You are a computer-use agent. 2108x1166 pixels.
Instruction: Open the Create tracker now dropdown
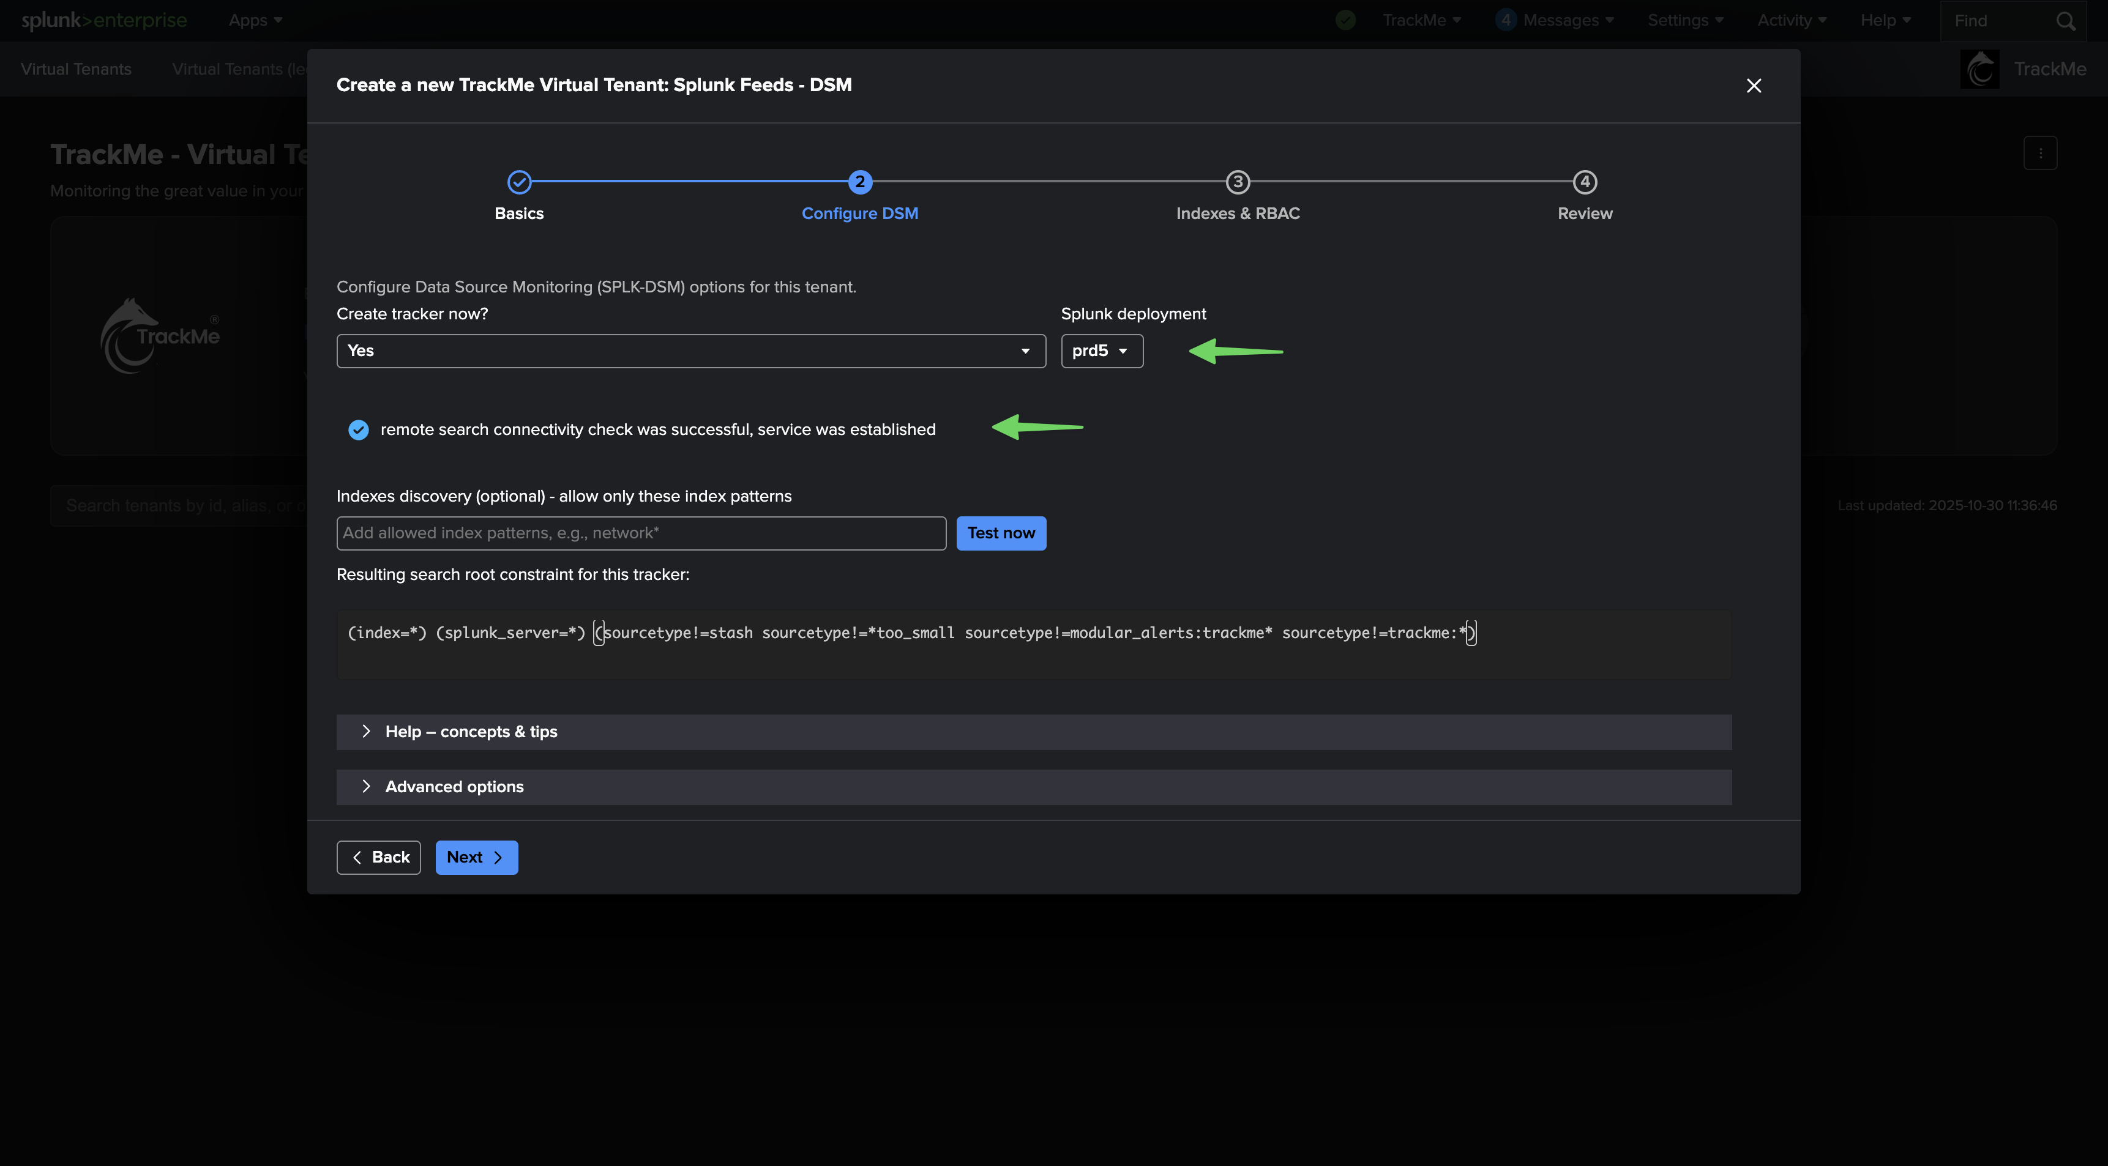tap(690, 351)
